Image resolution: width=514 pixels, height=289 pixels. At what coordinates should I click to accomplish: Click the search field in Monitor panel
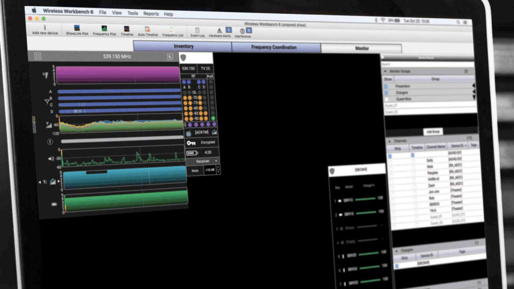point(427,64)
